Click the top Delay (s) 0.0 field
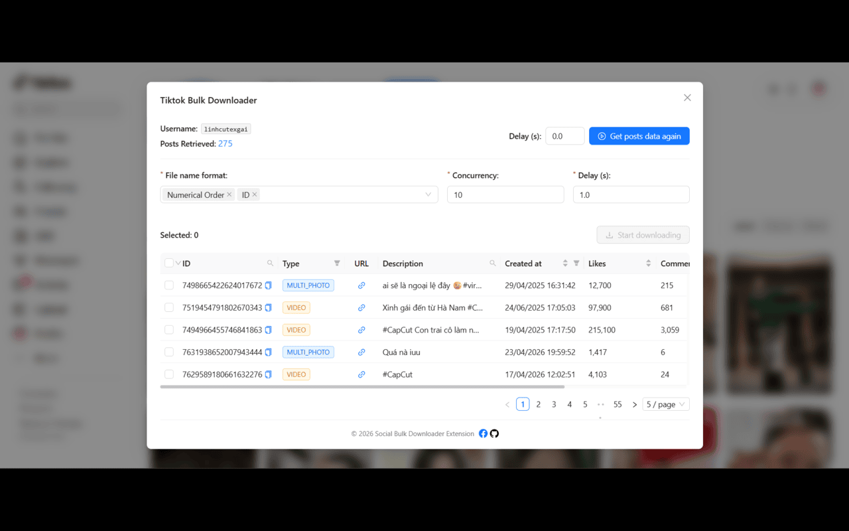The image size is (849, 531). [565, 136]
